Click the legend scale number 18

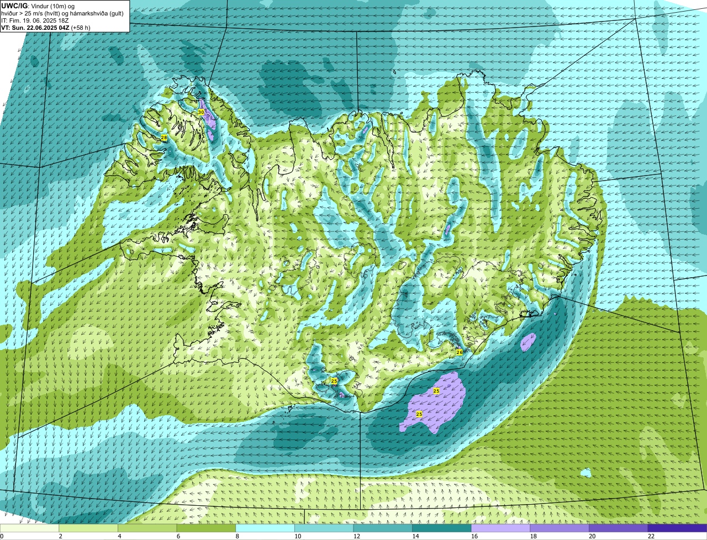(534, 536)
